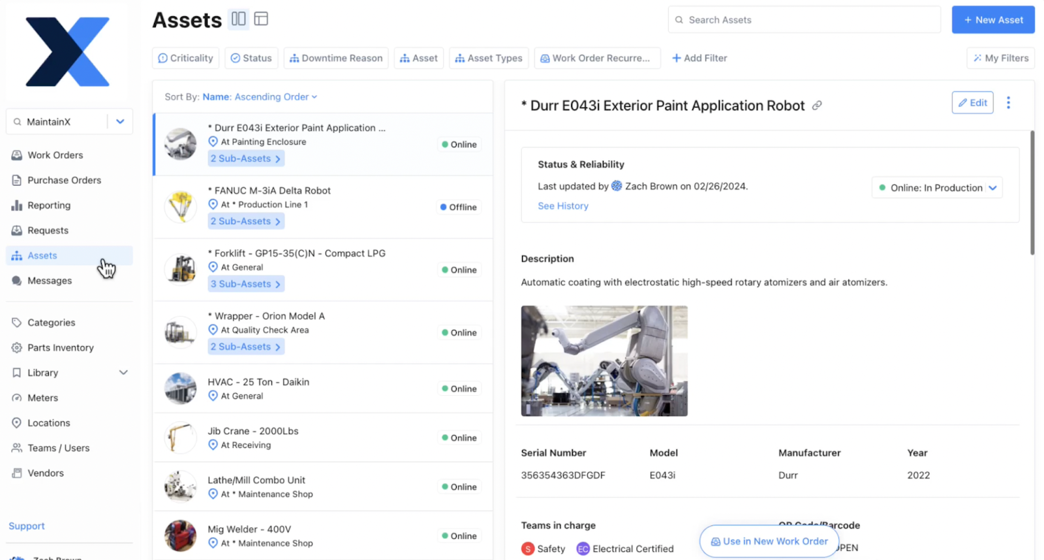Open Vendors page
This screenshot has width=1044, height=560.
pos(69,473)
